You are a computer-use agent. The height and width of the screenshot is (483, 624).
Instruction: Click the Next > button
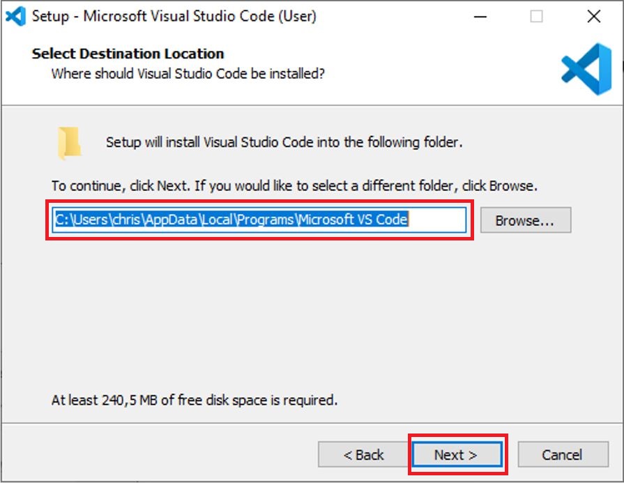pos(457,454)
